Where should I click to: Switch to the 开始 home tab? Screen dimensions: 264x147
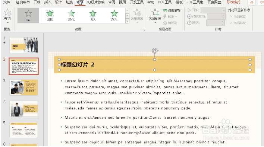click(37, 2)
